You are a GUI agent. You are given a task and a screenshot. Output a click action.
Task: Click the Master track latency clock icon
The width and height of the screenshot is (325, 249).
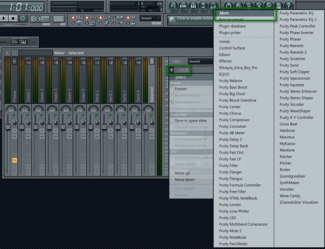[x=14, y=166]
